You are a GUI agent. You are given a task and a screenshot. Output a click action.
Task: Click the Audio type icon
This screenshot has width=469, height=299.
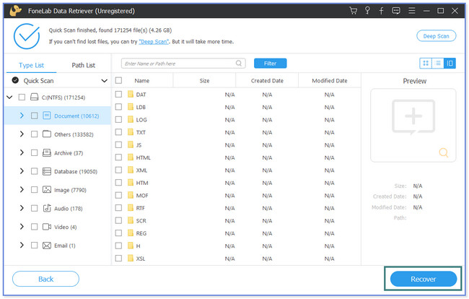click(x=47, y=208)
